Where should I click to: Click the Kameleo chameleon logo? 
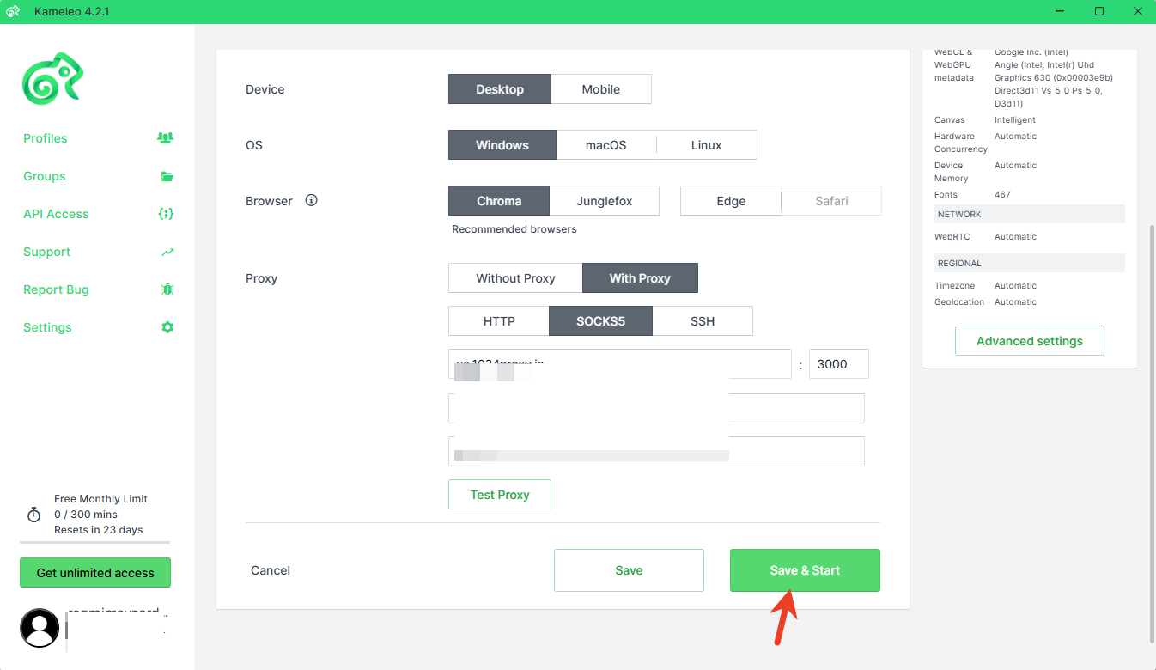coord(52,79)
